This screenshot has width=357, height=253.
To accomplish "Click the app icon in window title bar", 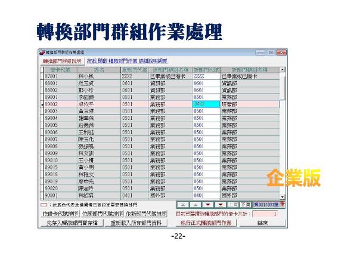I will pyautogui.click(x=42, y=53).
